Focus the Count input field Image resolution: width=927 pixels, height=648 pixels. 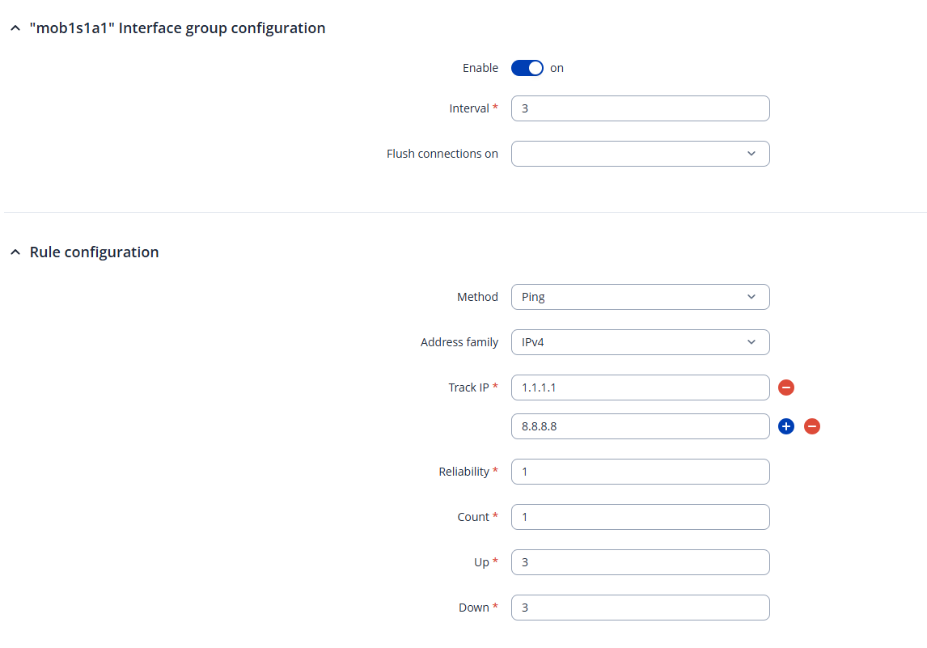(640, 517)
